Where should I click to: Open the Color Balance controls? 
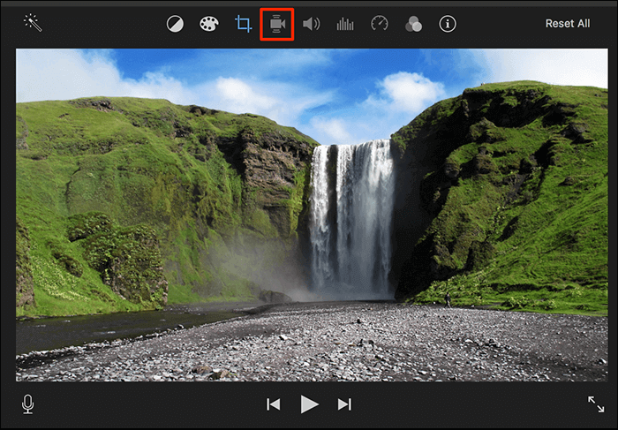(175, 24)
